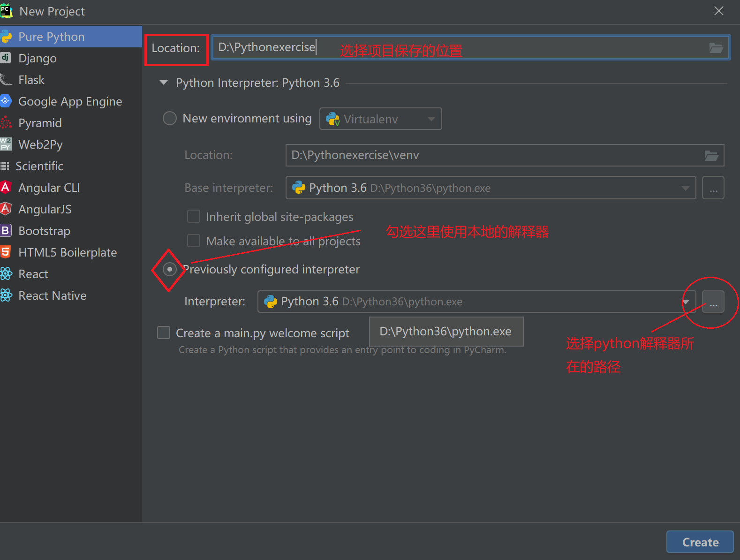Close the New Project dialog
740x560 pixels.
coord(719,11)
